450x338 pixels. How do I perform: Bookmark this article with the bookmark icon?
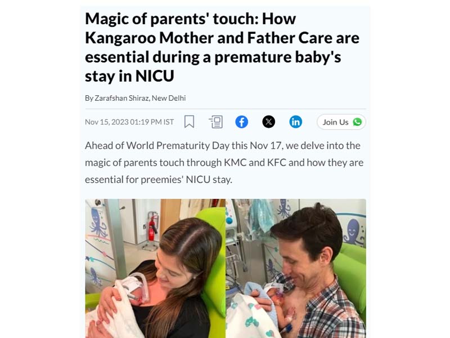[x=189, y=122]
